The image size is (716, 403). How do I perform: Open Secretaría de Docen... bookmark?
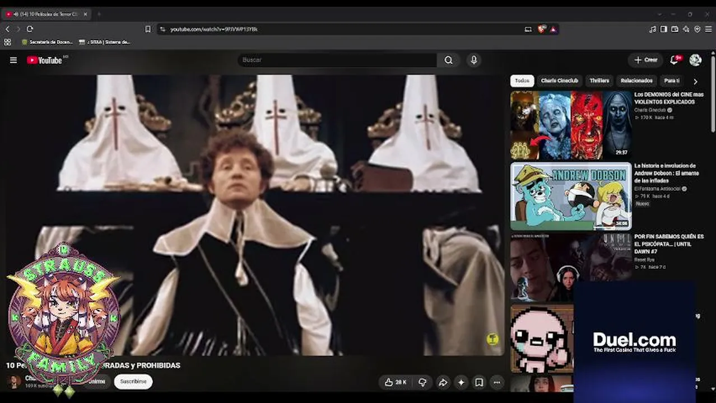point(47,42)
